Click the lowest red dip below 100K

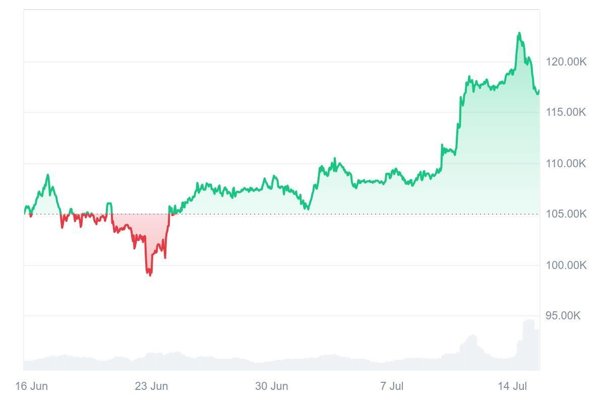(x=150, y=274)
